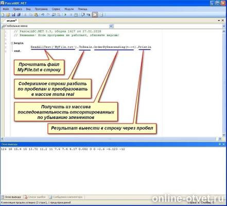Switch to the Сообщения компилятора tab

pyautogui.click(x=66, y=197)
